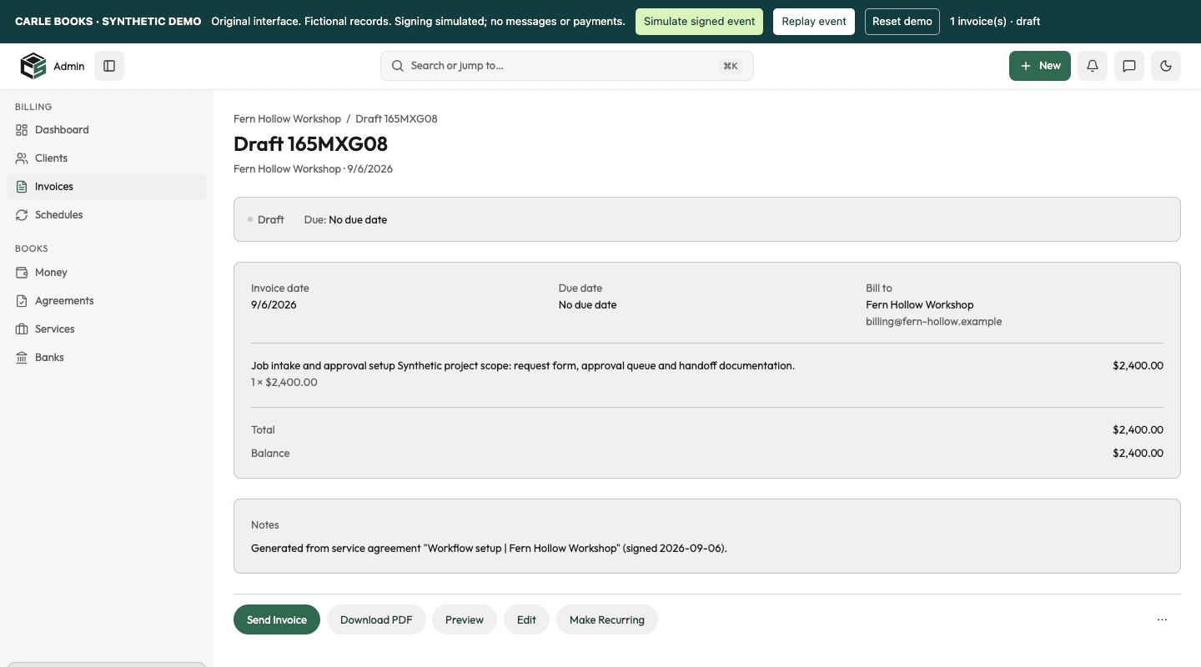
Task: Open Dashboard in the sidebar
Action: pyautogui.click(x=107, y=130)
